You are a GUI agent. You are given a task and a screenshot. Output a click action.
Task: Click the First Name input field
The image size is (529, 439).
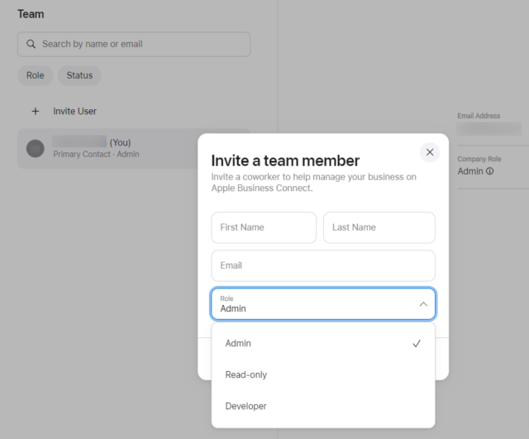tap(264, 227)
